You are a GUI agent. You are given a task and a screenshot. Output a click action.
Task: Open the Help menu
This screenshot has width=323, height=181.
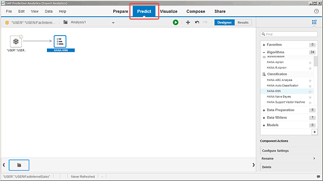point(62,11)
